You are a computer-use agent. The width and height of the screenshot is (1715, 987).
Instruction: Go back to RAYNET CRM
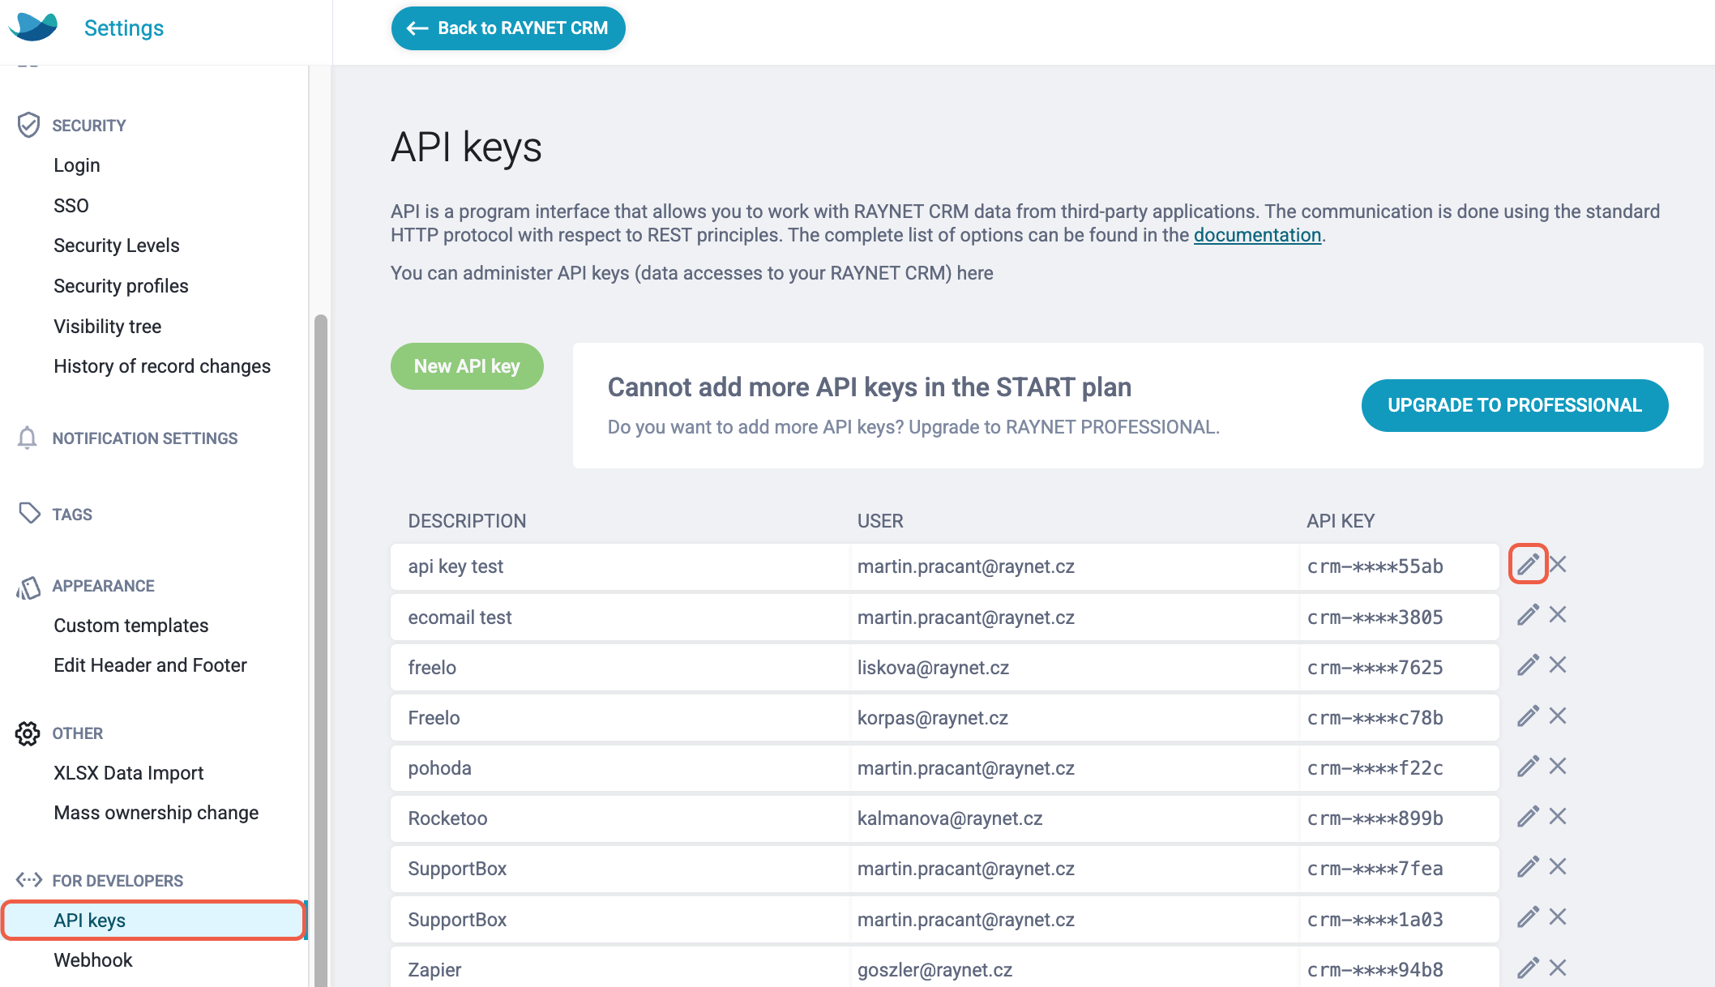[x=508, y=28]
